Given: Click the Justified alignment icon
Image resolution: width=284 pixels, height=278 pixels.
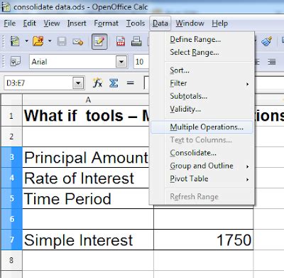Looking at the screenshot, I should pos(272,62).
